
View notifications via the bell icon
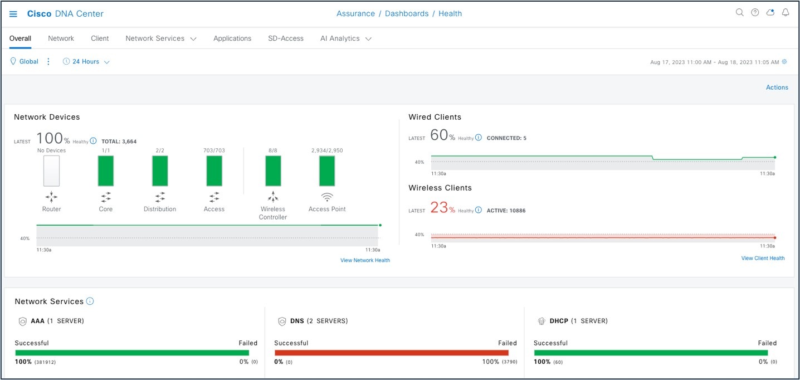tap(786, 12)
